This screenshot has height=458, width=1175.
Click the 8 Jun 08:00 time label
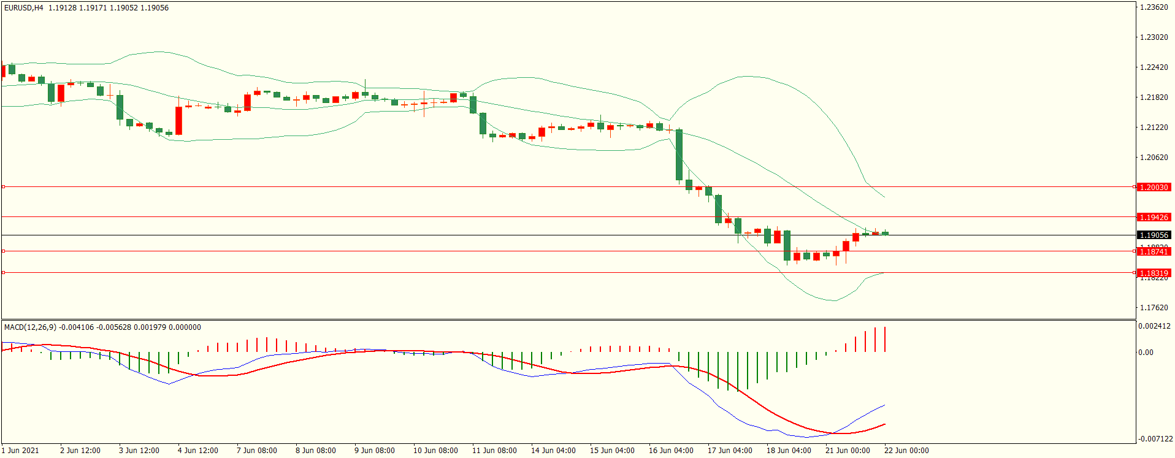[x=316, y=451]
